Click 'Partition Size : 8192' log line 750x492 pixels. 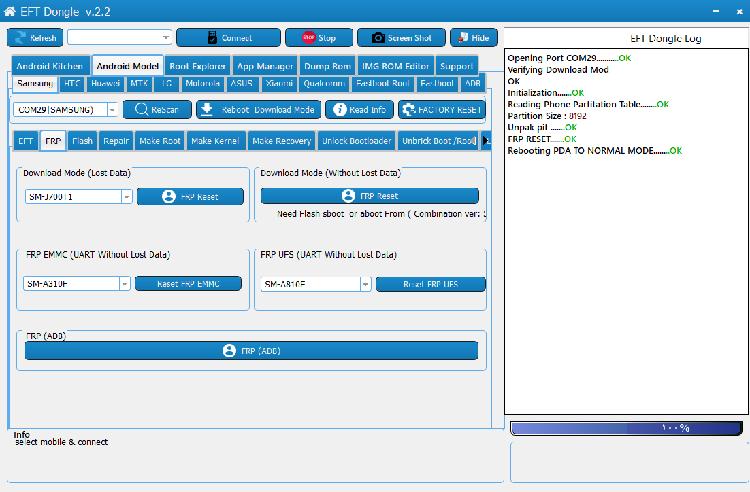(547, 116)
